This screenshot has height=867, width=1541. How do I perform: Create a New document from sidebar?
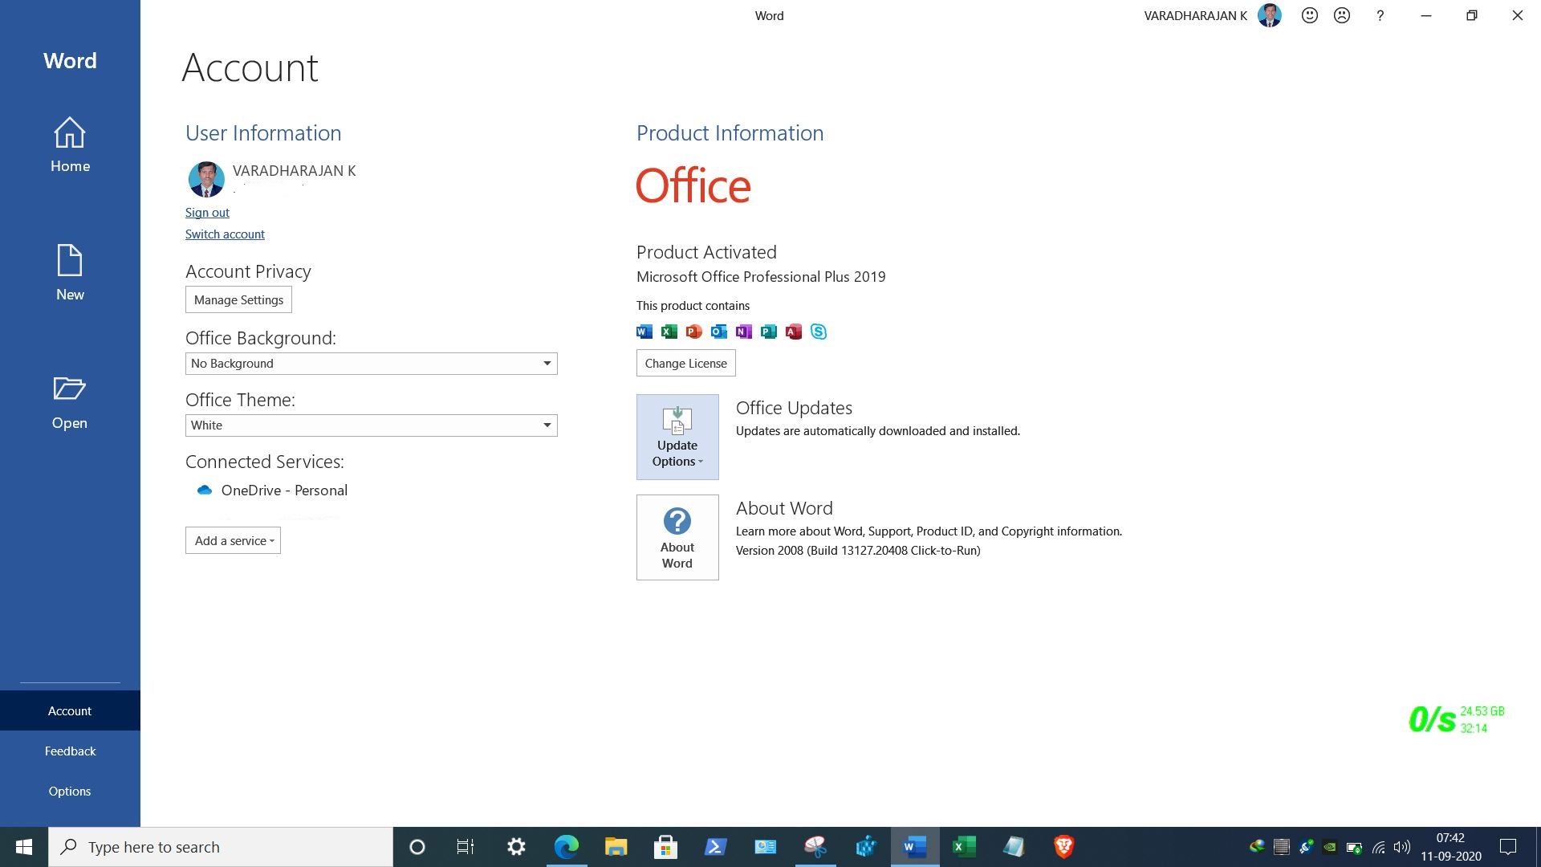click(70, 273)
